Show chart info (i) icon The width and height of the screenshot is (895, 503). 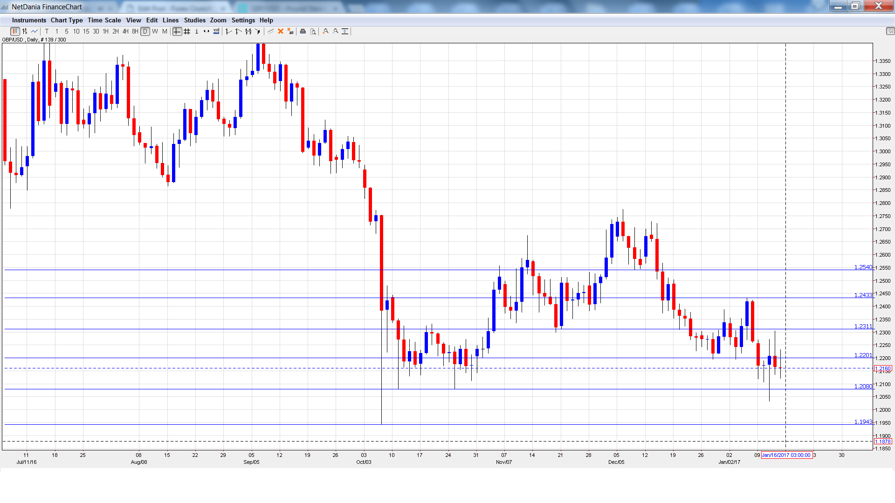[x=197, y=32]
